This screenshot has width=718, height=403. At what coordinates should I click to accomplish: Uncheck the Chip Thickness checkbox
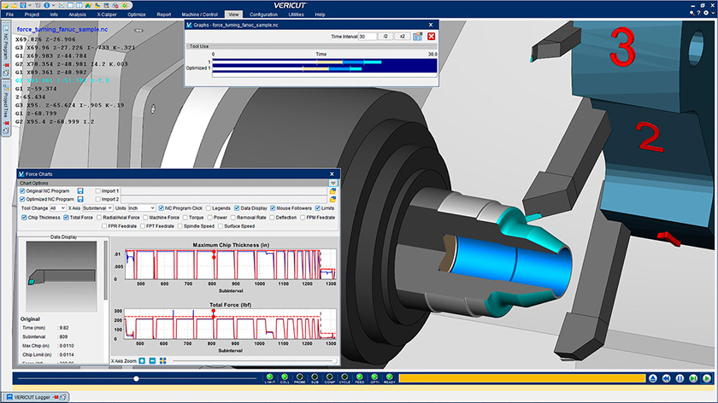click(x=23, y=217)
